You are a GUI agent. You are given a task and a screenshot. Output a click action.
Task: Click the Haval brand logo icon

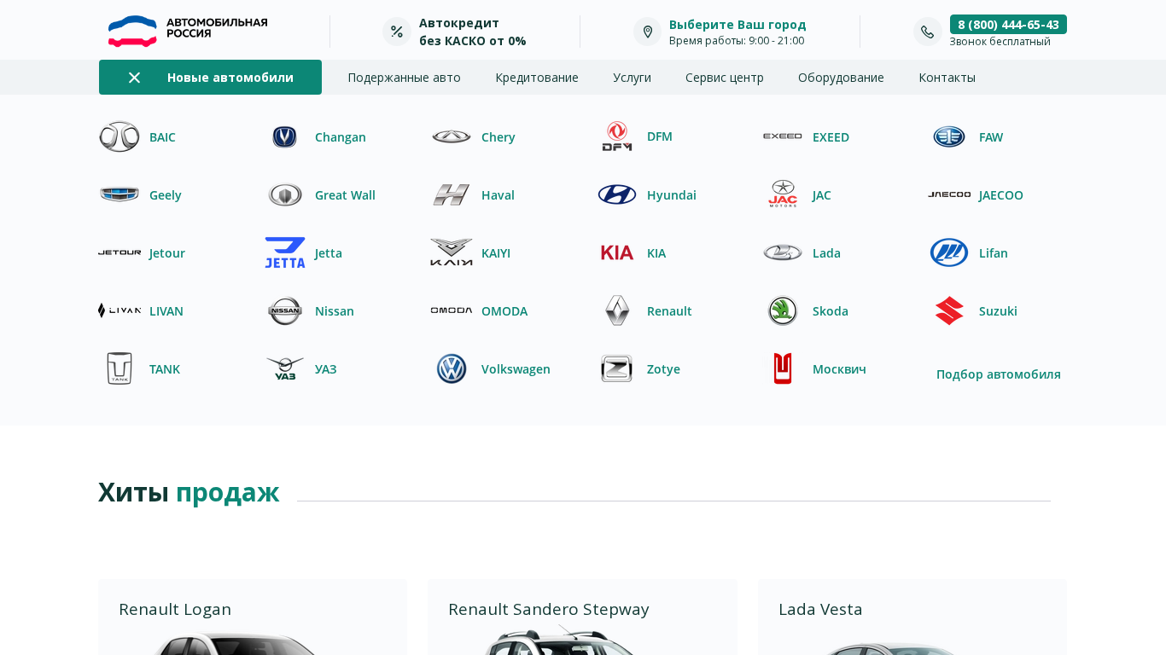click(452, 194)
